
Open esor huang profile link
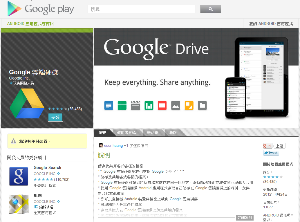click(x=113, y=146)
